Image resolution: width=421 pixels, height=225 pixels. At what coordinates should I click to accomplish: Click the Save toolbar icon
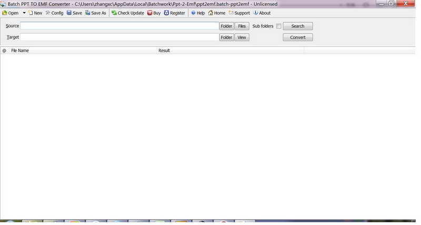point(74,13)
